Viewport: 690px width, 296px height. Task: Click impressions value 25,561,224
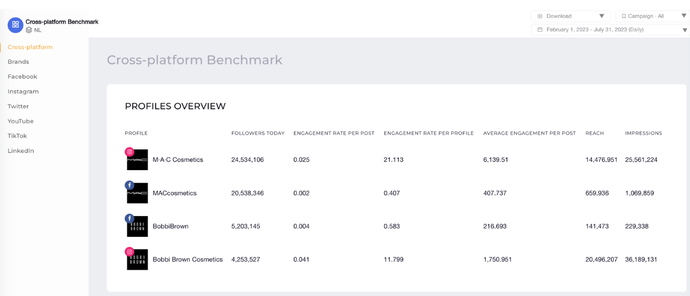(x=641, y=160)
